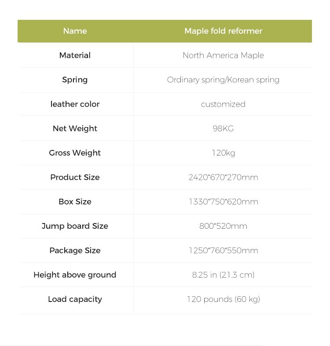Click the '120 pounds (60 kg)' value

[x=223, y=299]
